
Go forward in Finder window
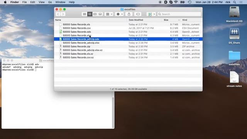(63, 14)
